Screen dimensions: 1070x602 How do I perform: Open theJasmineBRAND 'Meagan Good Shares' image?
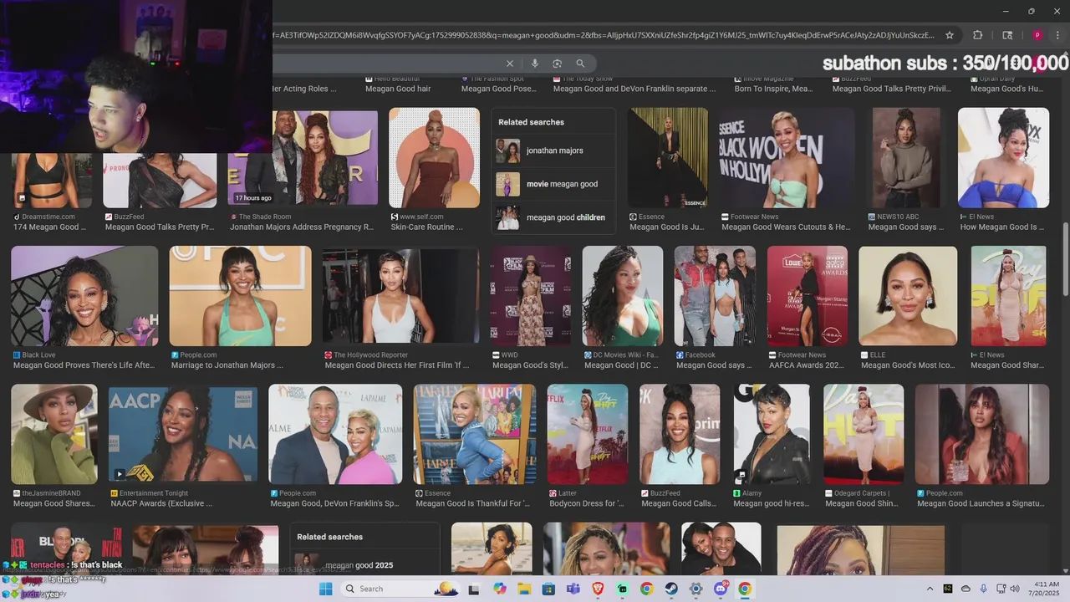point(54,435)
